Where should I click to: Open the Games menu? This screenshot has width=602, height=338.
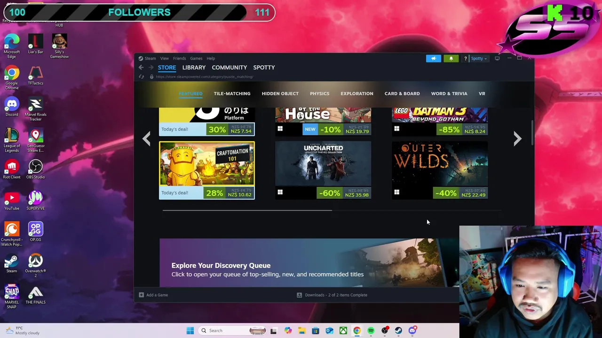pos(196,59)
